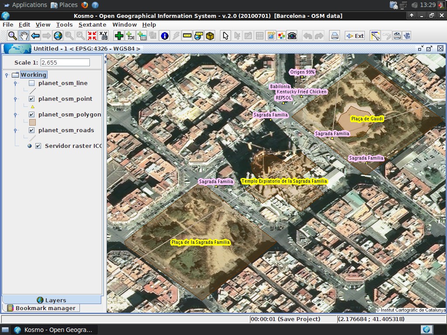Click the green plus add layer icon
The height and width of the screenshot is (335, 447).
point(118,36)
